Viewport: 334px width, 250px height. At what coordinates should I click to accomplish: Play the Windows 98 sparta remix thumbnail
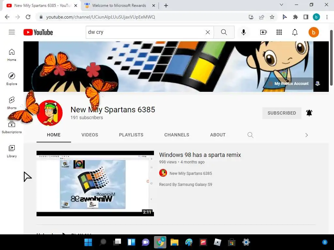(95, 184)
